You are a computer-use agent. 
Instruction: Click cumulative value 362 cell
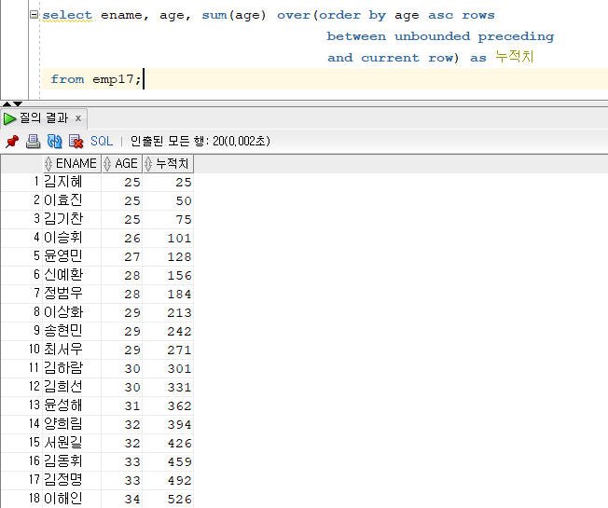pos(168,405)
